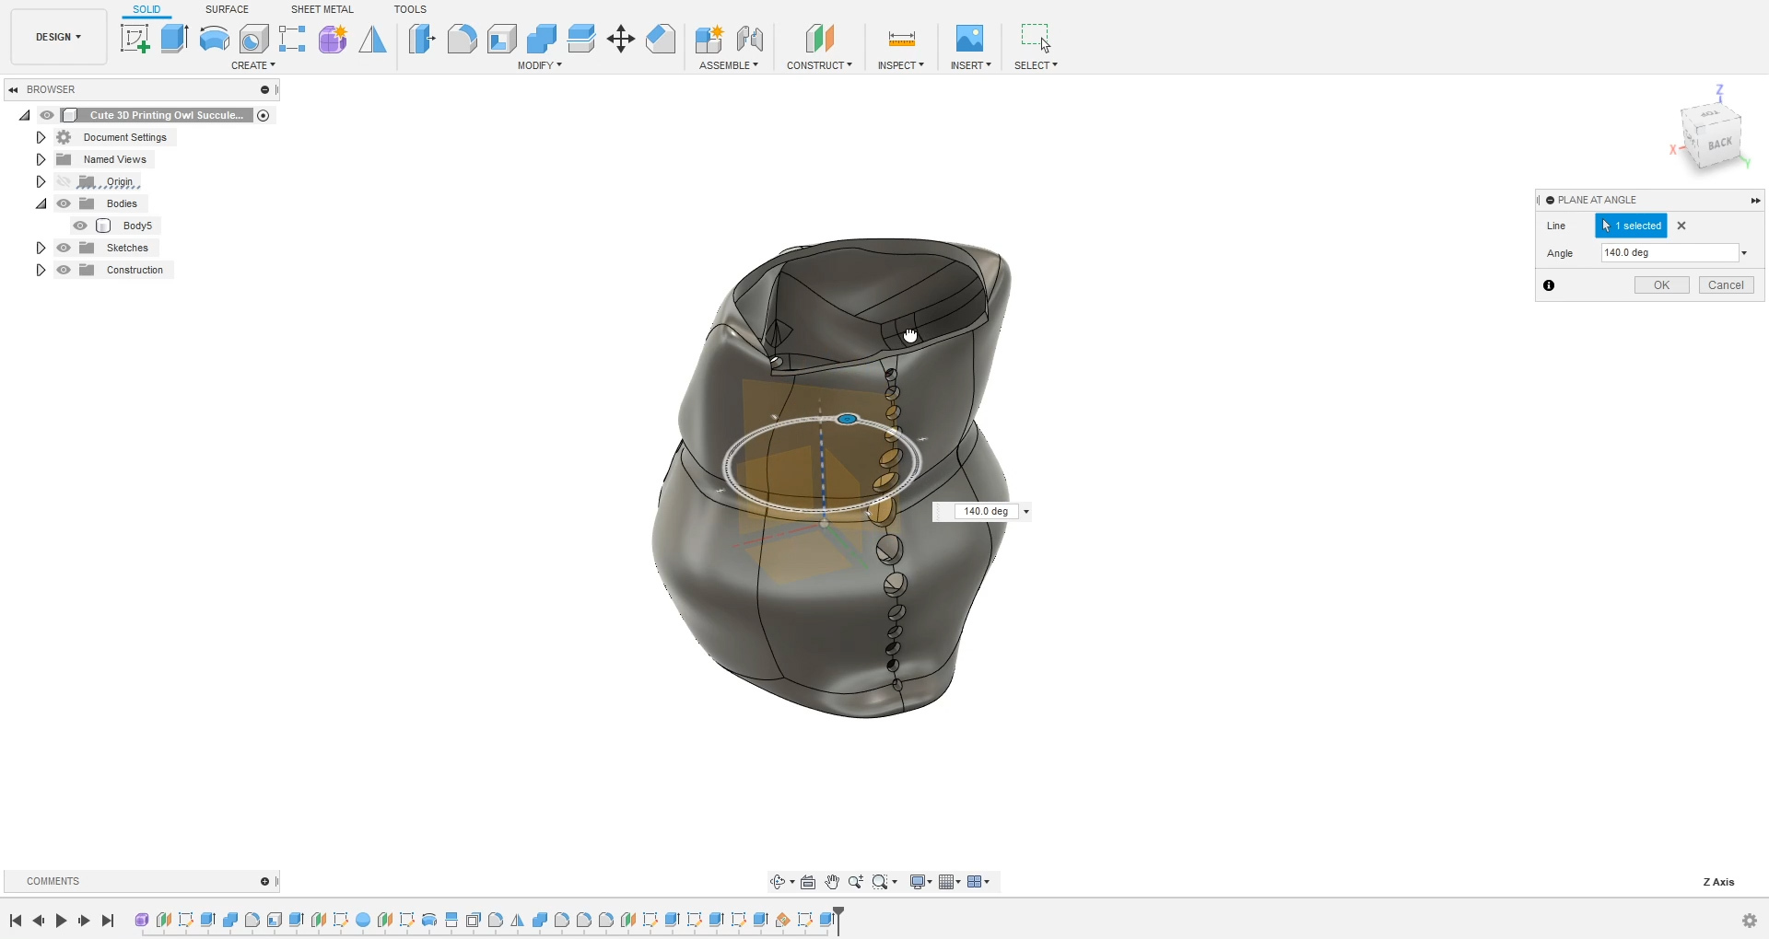Screen dimensions: 1769x939
Task: Open the Modify menu
Action: 540,65
